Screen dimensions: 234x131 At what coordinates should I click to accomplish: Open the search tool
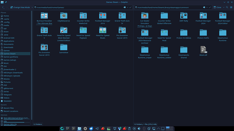[227, 7]
